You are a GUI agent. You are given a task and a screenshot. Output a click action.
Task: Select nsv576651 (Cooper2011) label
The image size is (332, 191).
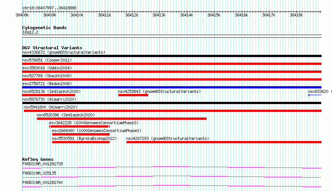pyautogui.click(x=47, y=60)
